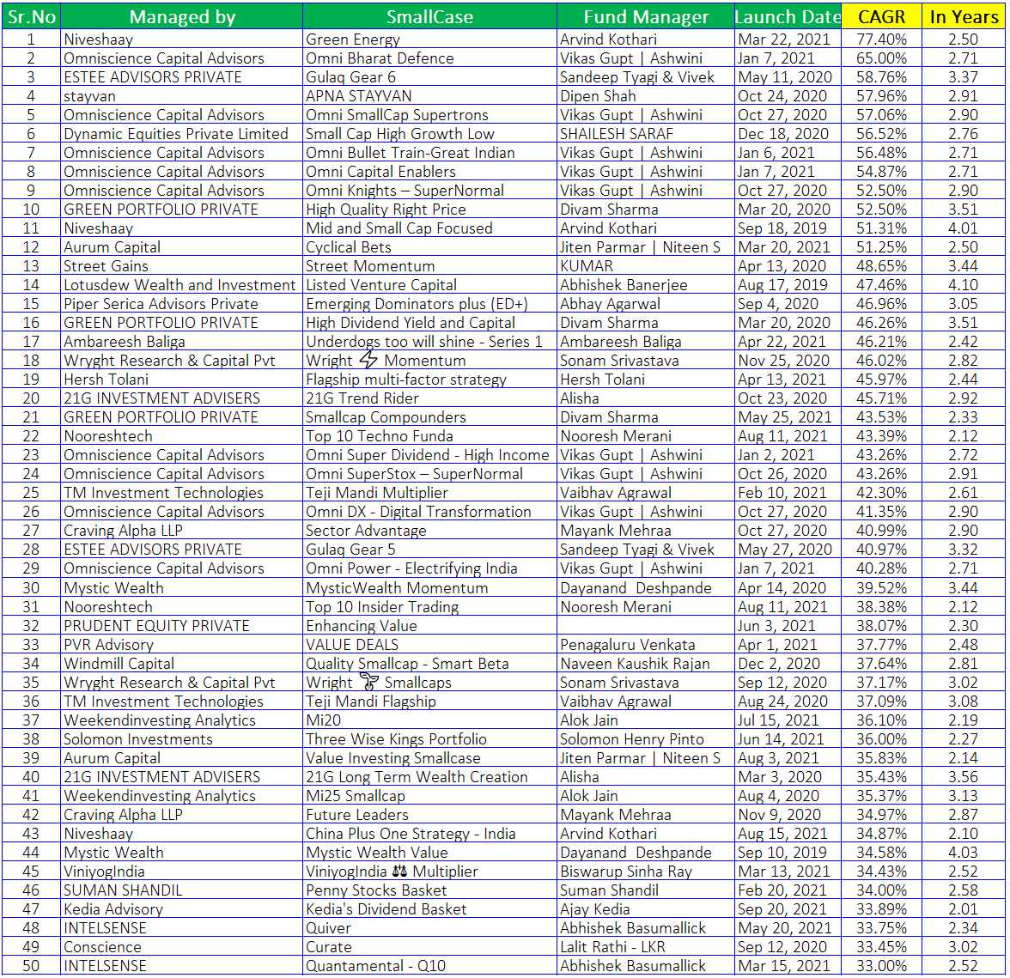The height and width of the screenshot is (978, 1010).
Task: Select 'Quality Smallcap - Smart Beta' cell
Action: (x=429, y=664)
